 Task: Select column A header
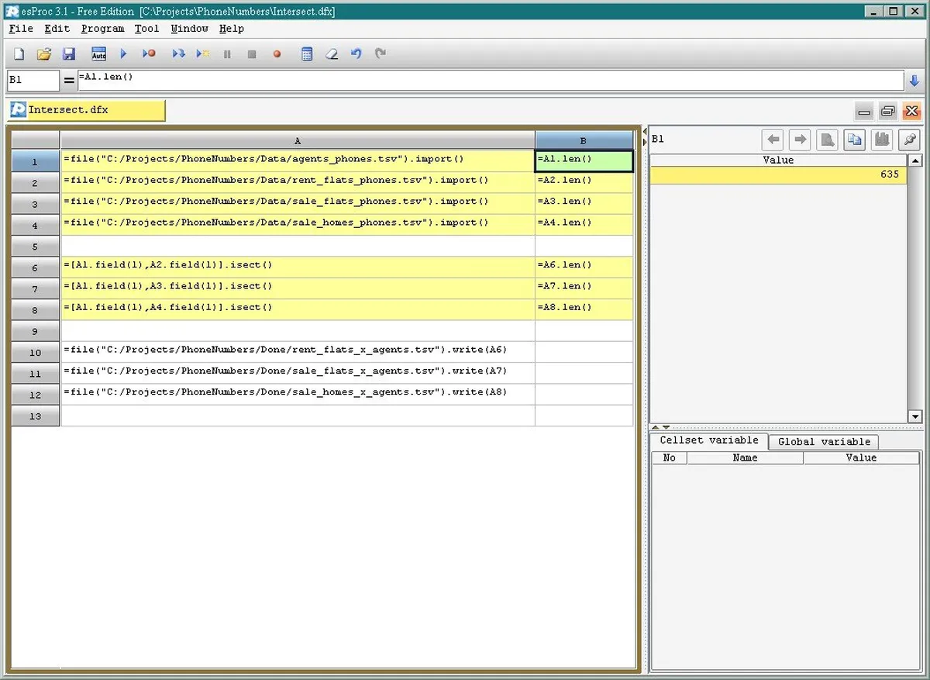click(298, 141)
